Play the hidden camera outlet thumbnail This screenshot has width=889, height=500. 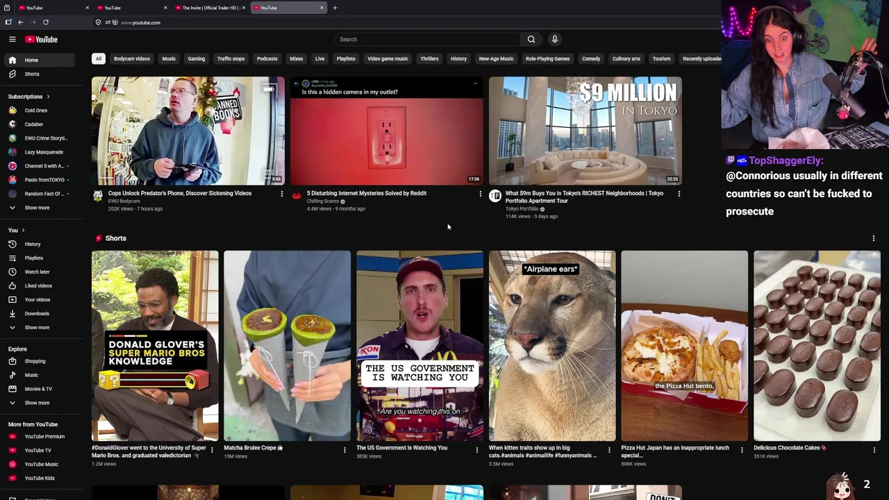(387, 131)
